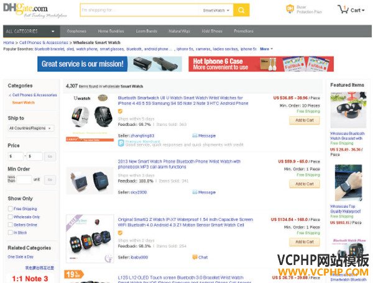Click the yellow search magnifier button
The width and height of the screenshot is (373, 283).
[x=241, y=10]
